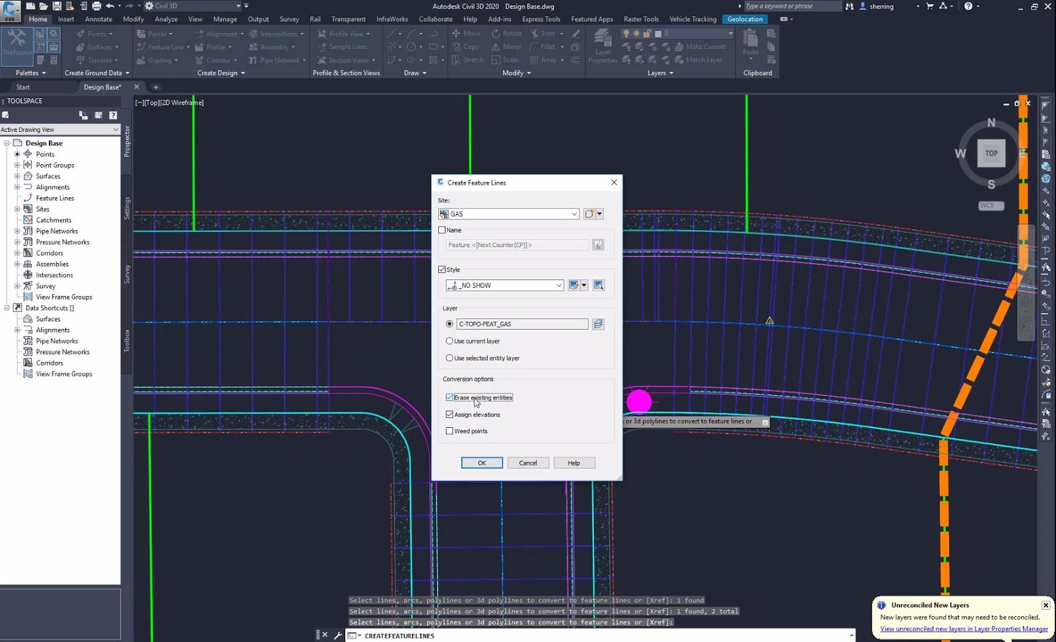Click the Rotate tool
Viewport: 1056px width, 642px height.
click(x=507, y=34)
